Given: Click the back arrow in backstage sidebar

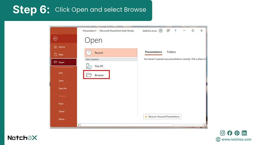Looking at the screenshot, I should (x=55, y=39).
